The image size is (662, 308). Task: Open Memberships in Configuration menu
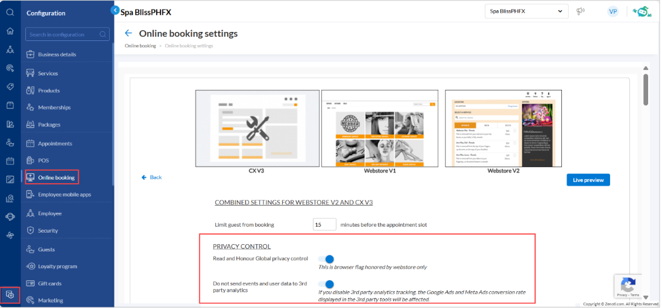(54, 107)
